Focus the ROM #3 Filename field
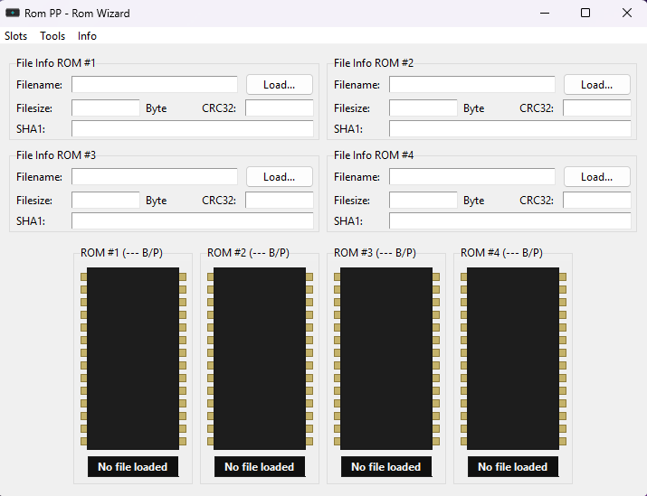 point(155,177)
